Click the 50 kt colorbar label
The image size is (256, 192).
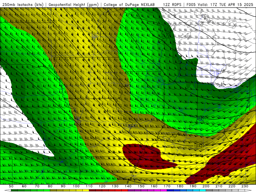coord(11,186)
